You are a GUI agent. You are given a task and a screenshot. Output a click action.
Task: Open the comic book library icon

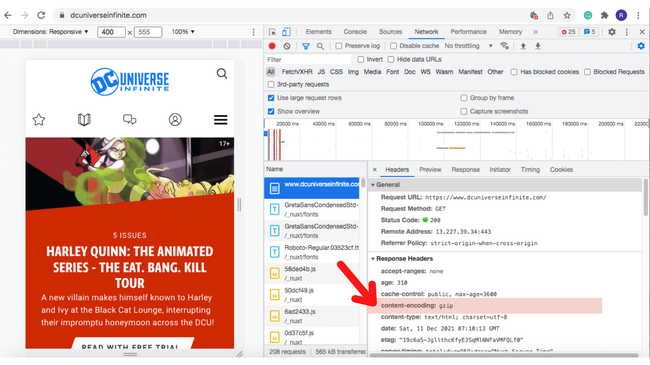point(84,120)
